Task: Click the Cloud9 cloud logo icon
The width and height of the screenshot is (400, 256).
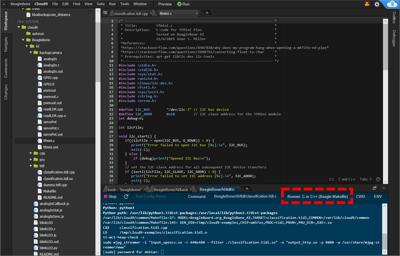Action: (391, 4)
